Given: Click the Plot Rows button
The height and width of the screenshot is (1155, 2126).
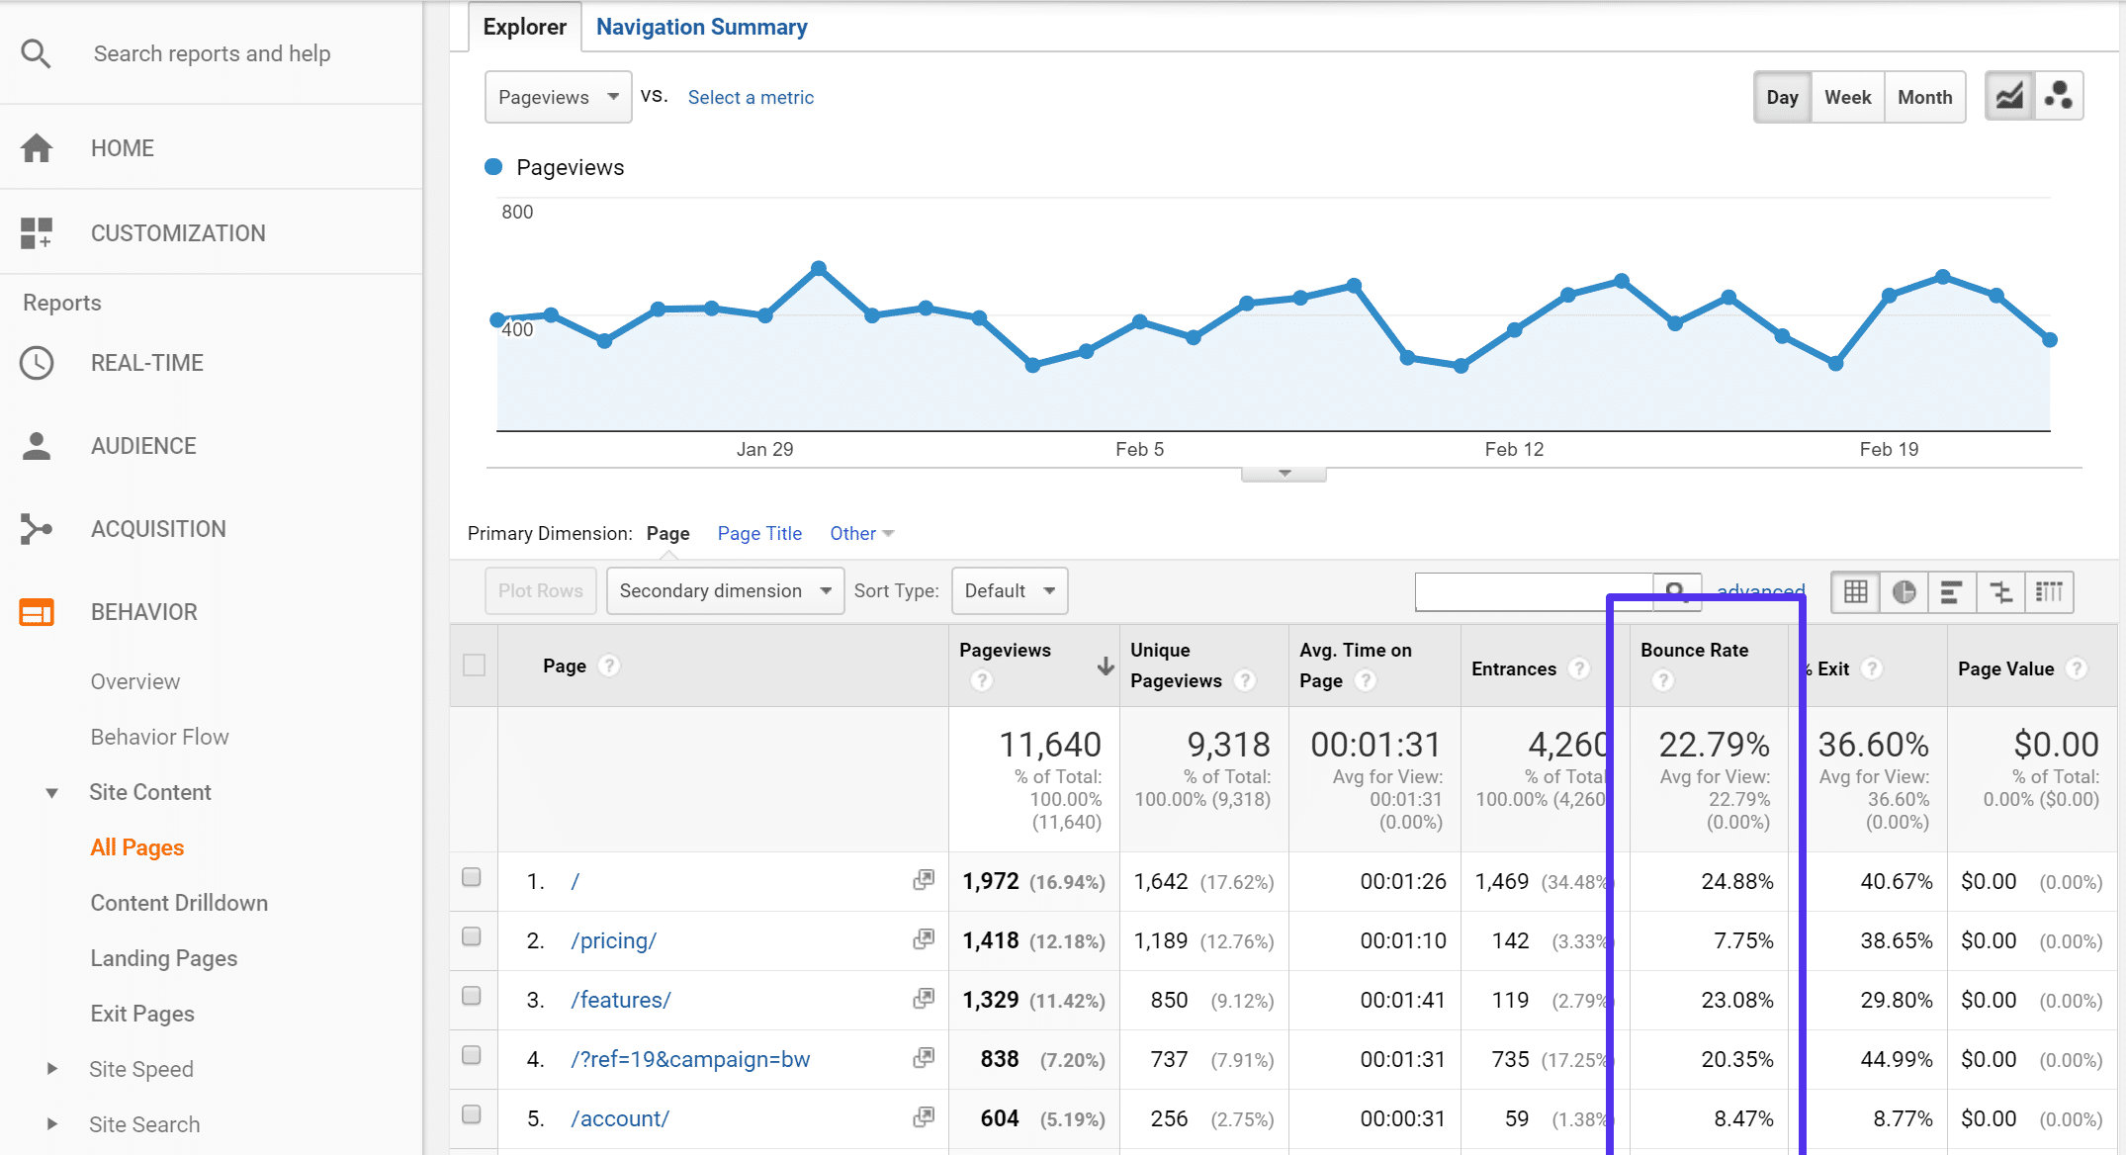Looking at the screenshot, I should [540, 589].
